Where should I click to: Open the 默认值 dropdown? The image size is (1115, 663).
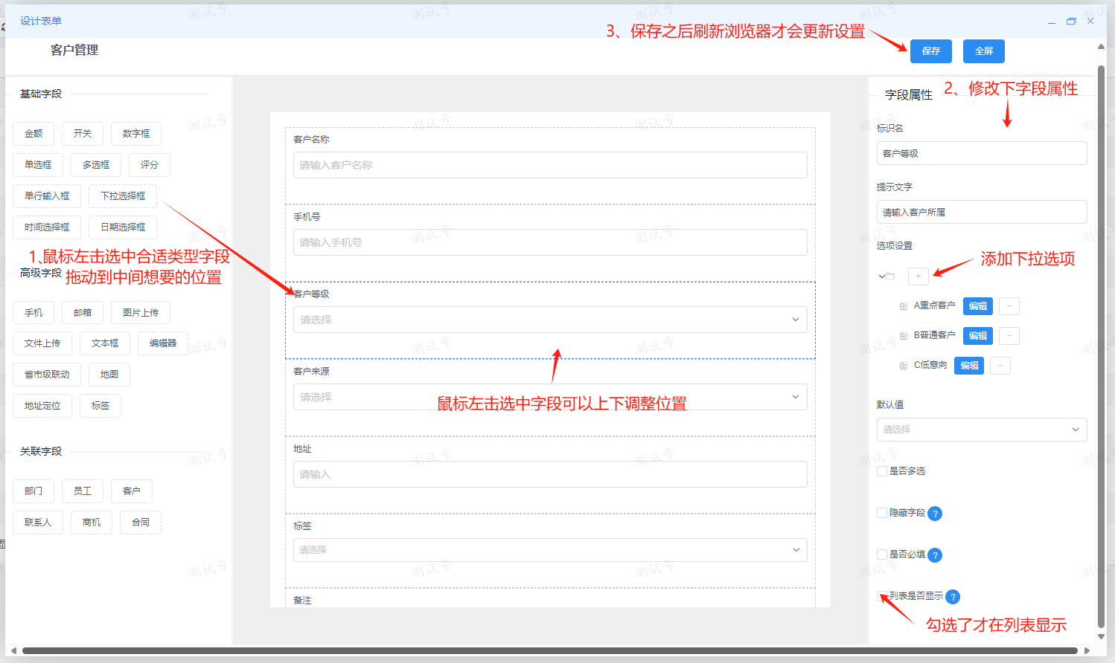(981, 430)
